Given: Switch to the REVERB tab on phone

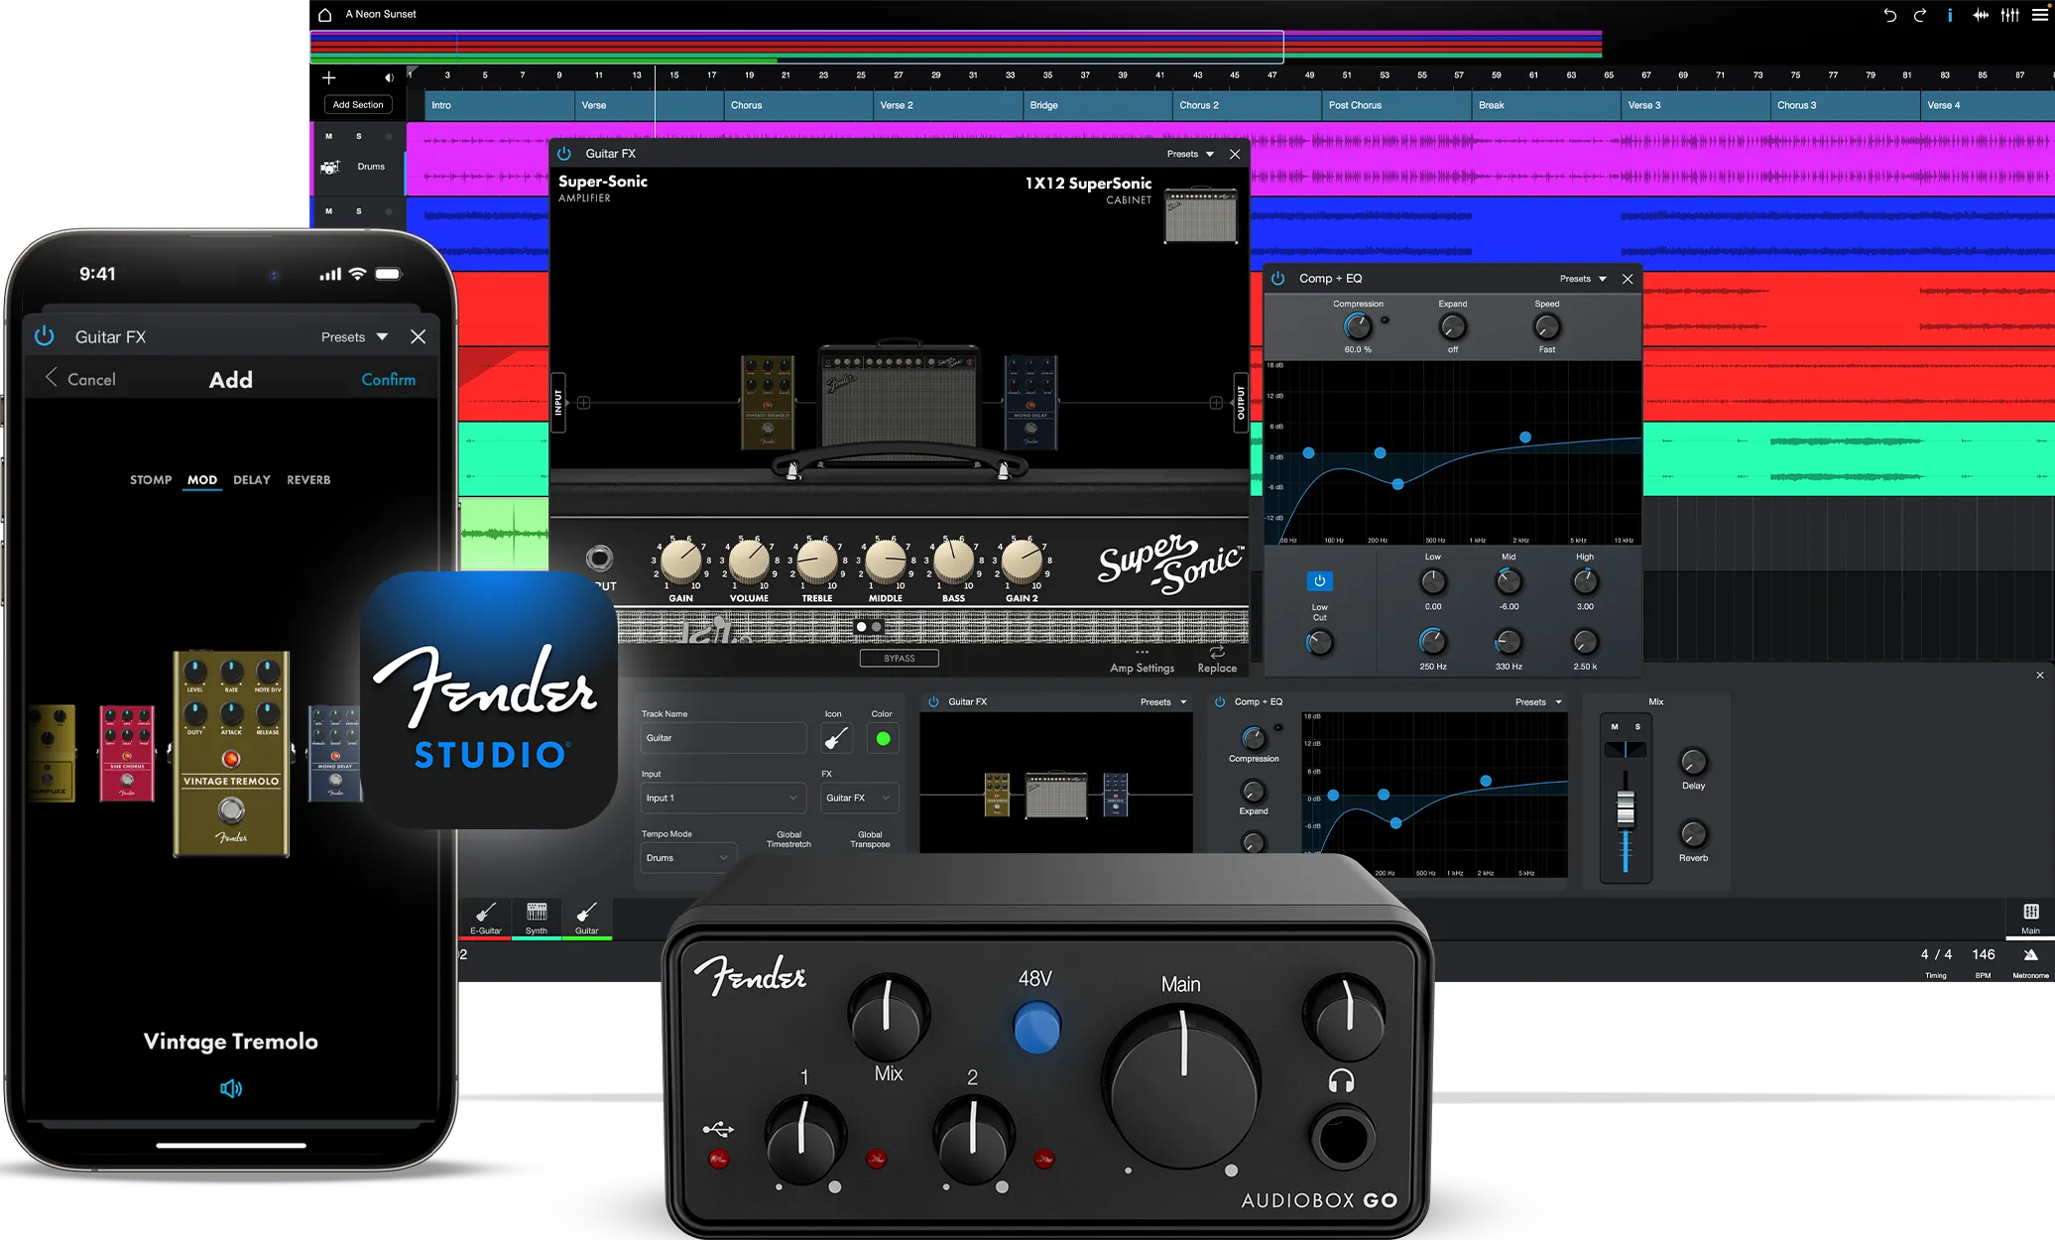Looking at the screenshot, I should click(308, 480).
